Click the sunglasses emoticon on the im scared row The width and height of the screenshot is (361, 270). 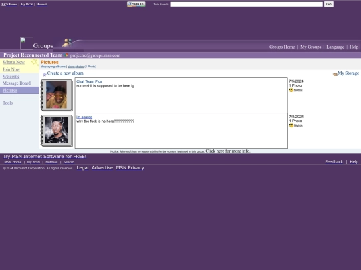(x=291, y=125)
